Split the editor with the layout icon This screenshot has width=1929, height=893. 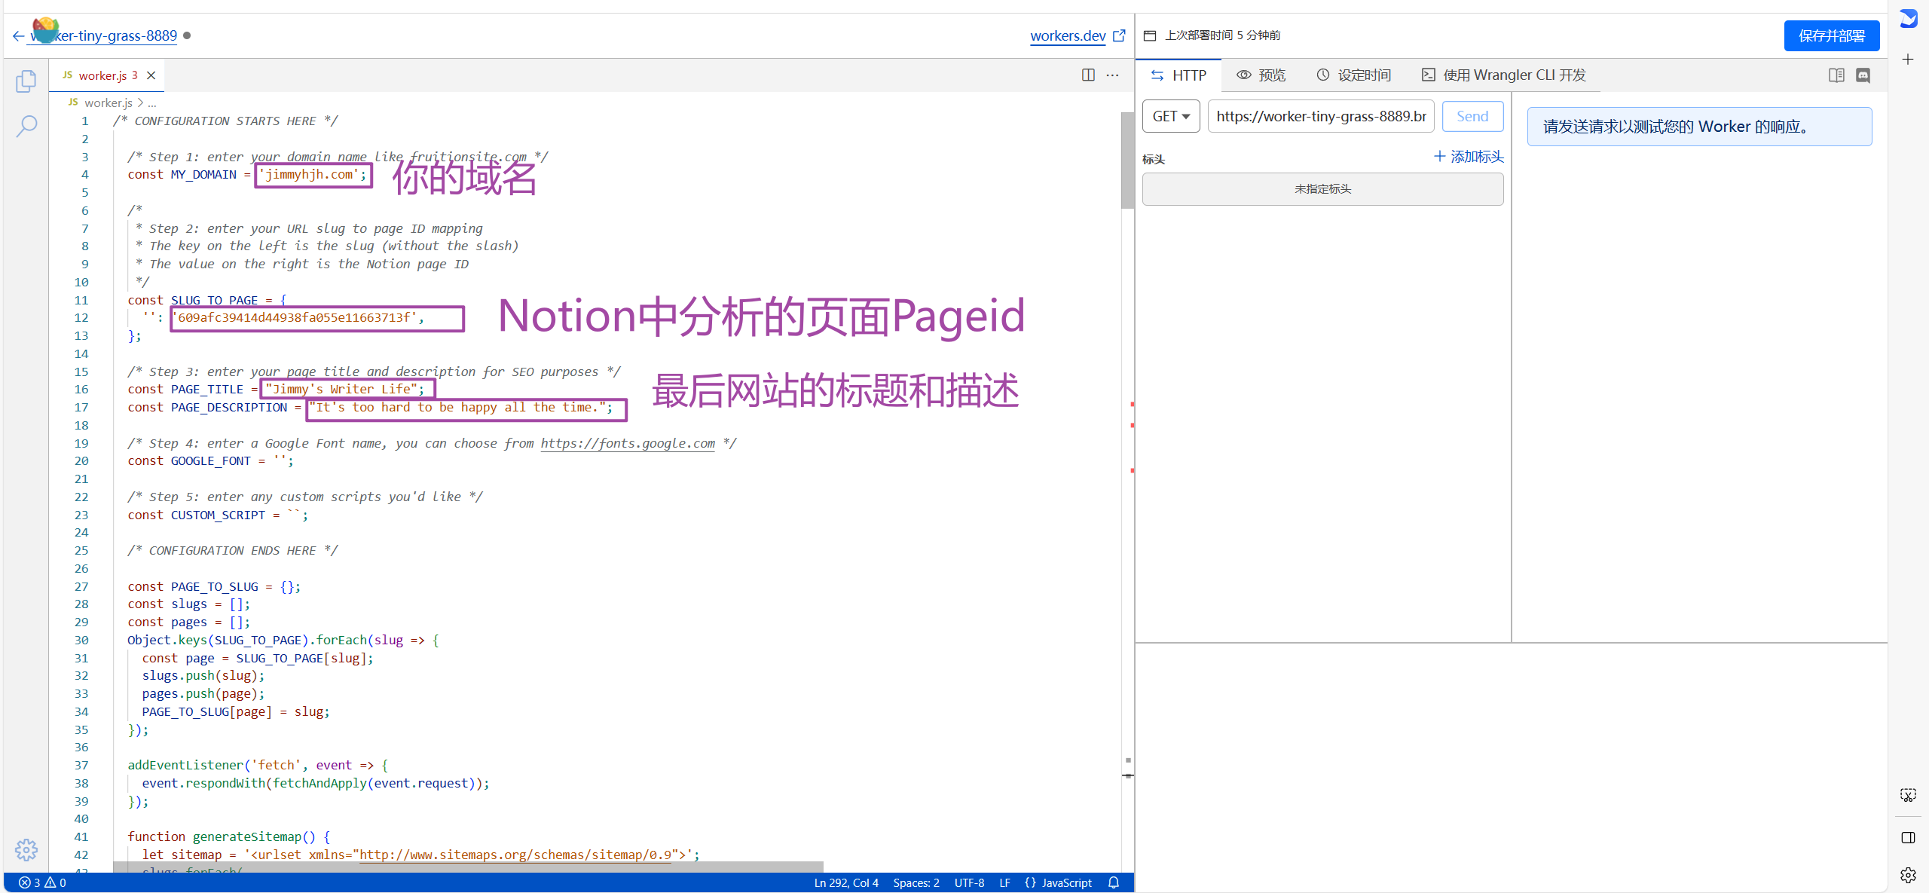point(1088,75)
